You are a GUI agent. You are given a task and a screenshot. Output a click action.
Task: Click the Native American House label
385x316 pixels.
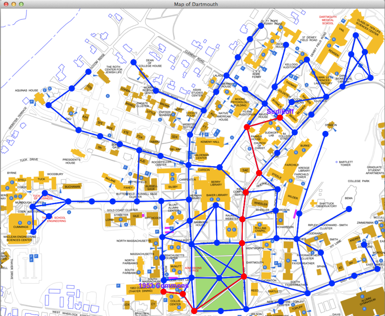pos(223,116)
